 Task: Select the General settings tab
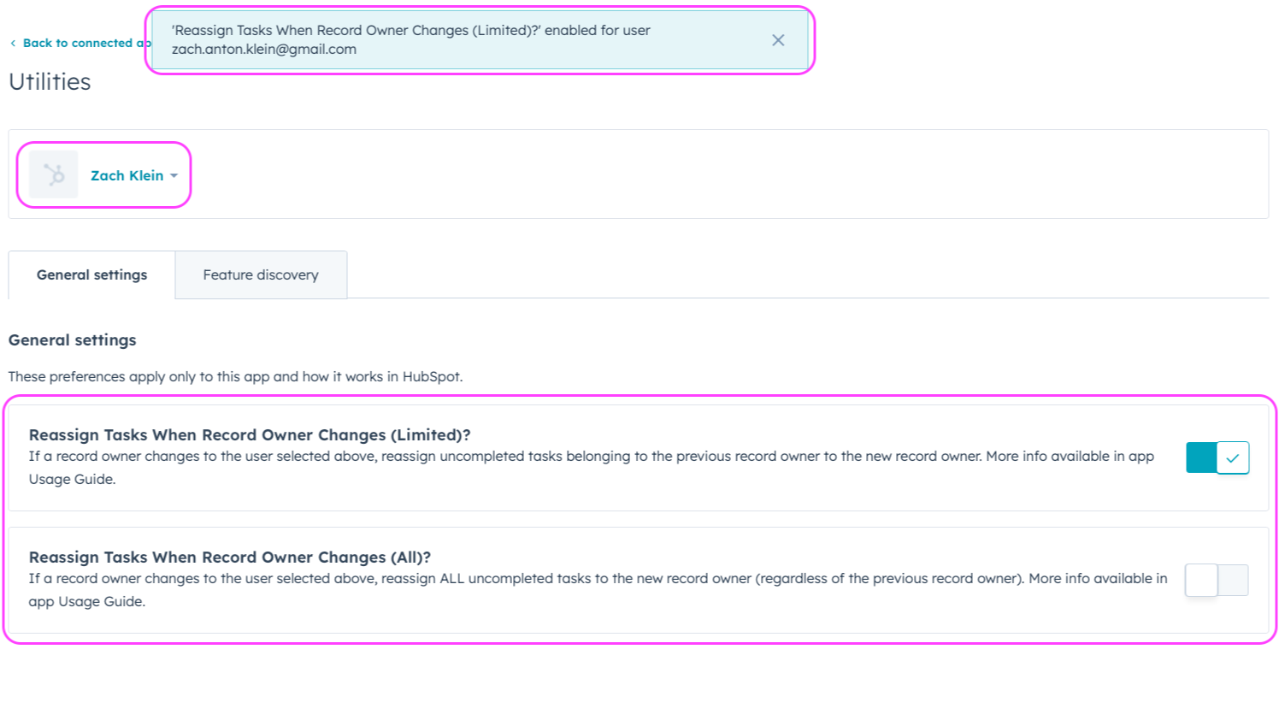click(x=91, y=274)
